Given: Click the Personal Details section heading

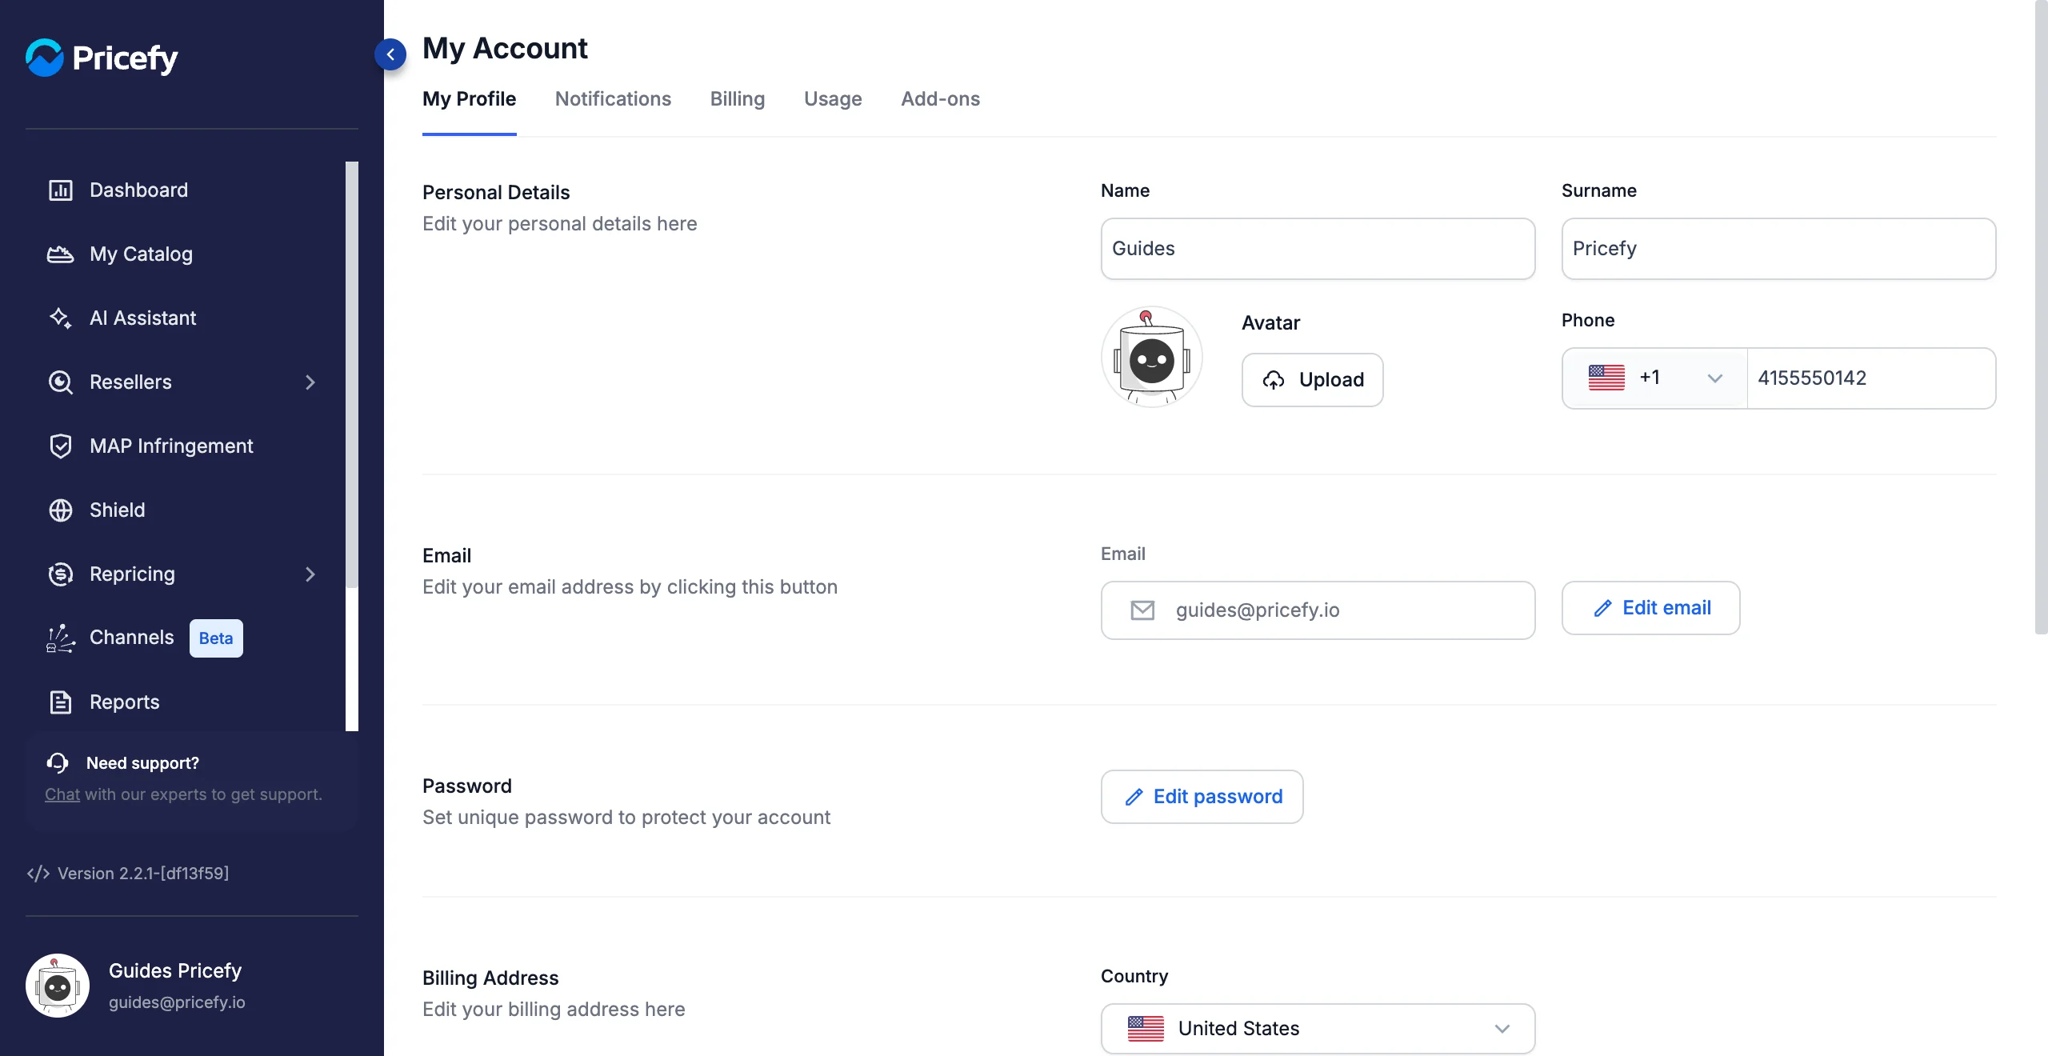Looking at the screenshot, I should (x=496, y=193).
